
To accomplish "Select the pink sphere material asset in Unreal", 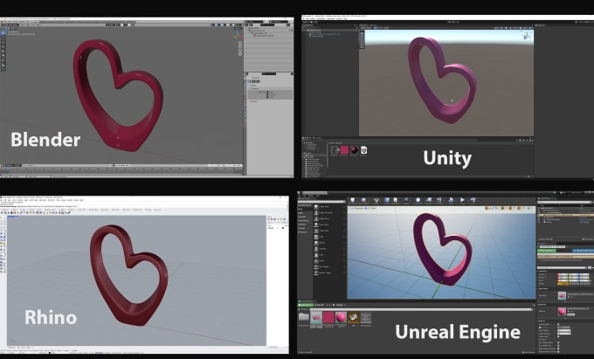I will (341, 317).
